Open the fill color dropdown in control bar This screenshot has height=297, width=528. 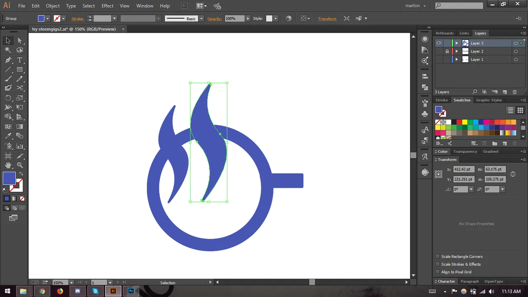48,19
